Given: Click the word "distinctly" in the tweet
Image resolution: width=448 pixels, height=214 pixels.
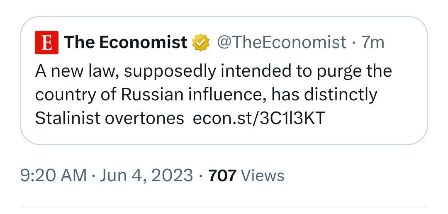Looking at the screenshot, I should [x=340, y=95].
